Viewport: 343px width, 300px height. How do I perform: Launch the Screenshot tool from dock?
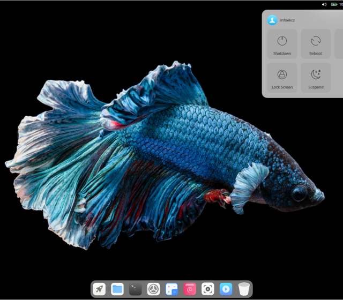click(x=208, y=289)
